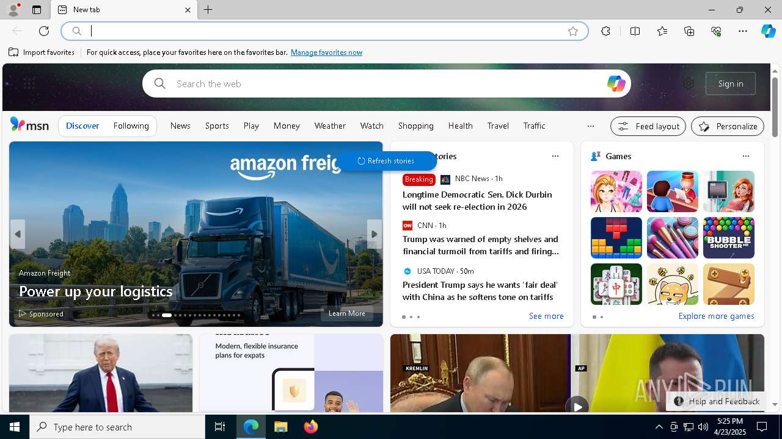Launch Firefox from taskbar
The width and height of the screenshot is (782, 439).
coord(310,427)
